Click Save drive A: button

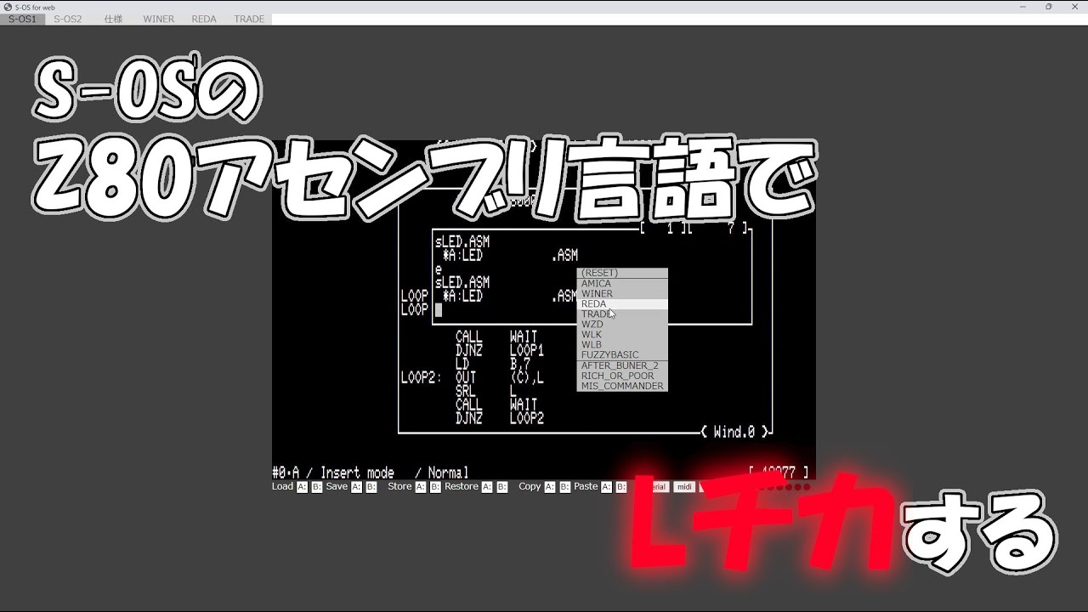pyautogui.click(x=357, y=487)
